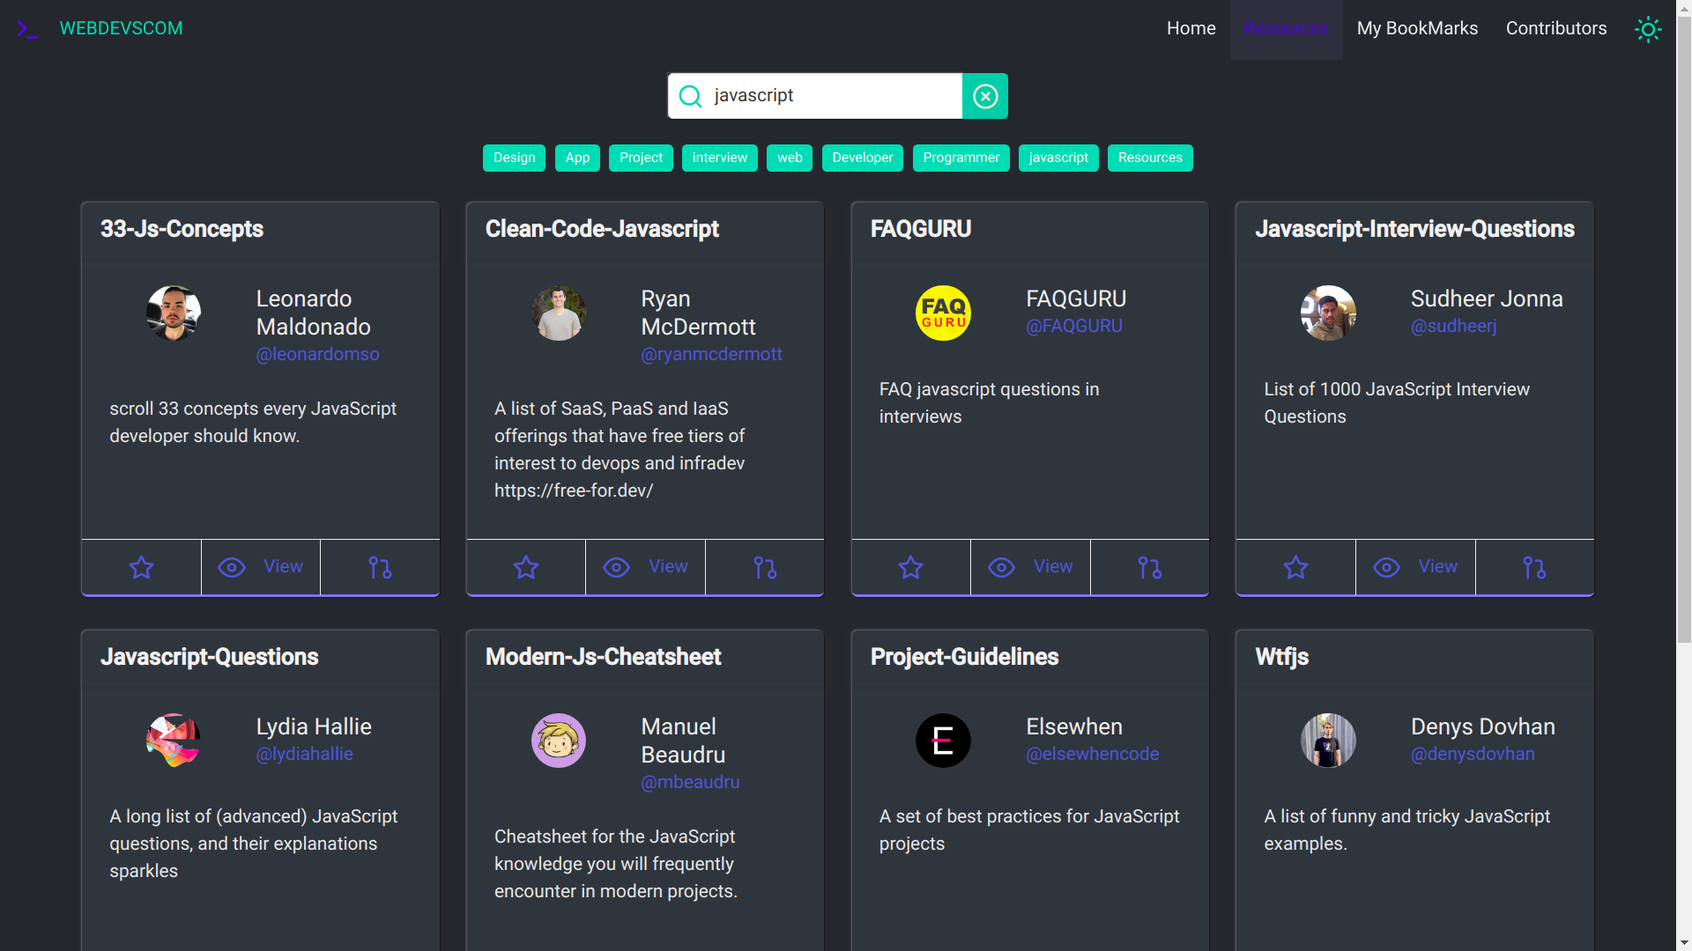Viewport: 1692px width, 951px height.
Task: Open the share icon on FAQGURU card
Action: click(1149, 568)
